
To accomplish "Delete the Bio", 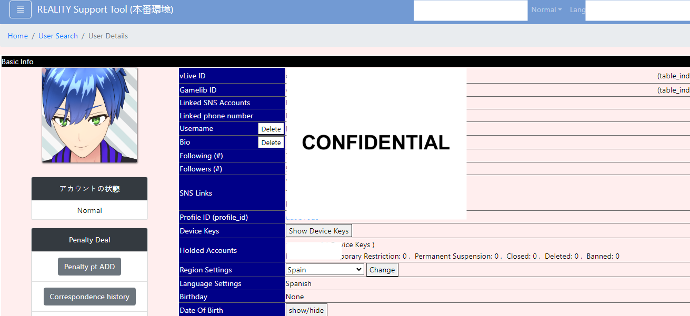I will [271, 142].
